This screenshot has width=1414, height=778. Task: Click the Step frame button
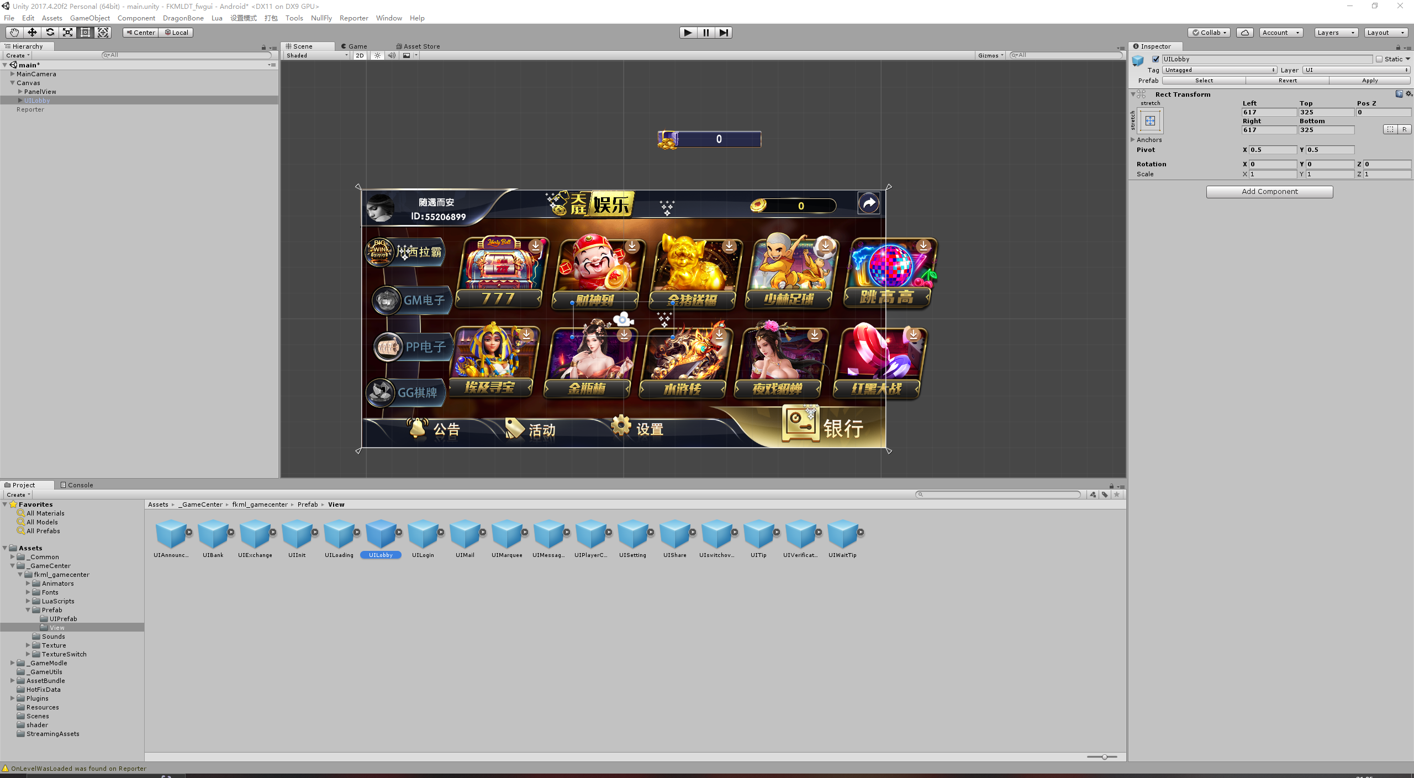click(724, 33)
